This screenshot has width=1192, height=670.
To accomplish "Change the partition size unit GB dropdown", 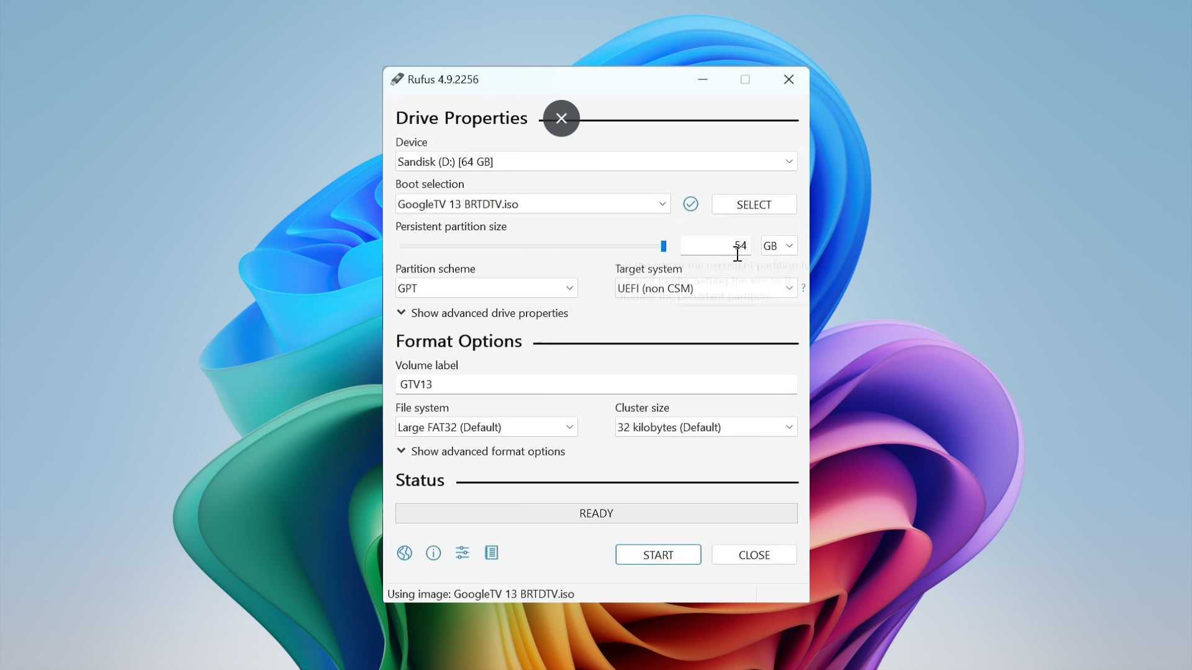I will 779,246.
